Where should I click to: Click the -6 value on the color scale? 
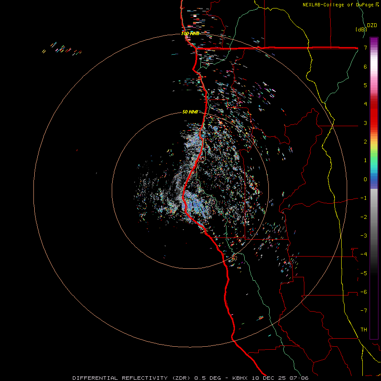pos(364,292)
